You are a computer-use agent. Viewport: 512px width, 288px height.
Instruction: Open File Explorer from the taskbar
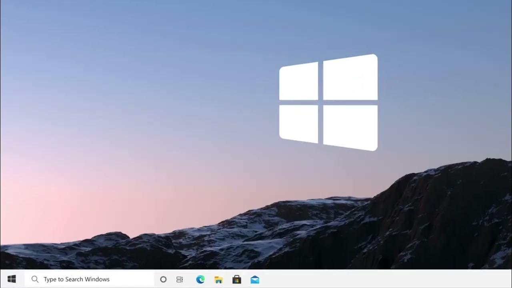tap(218, 280)
